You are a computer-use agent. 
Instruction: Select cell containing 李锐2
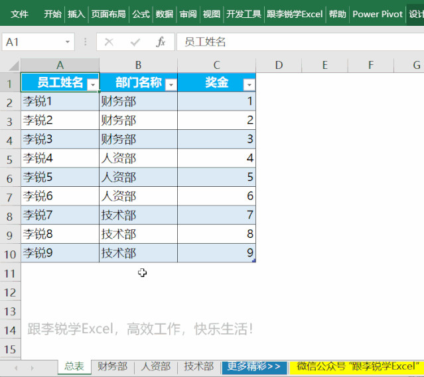[60, 121]
